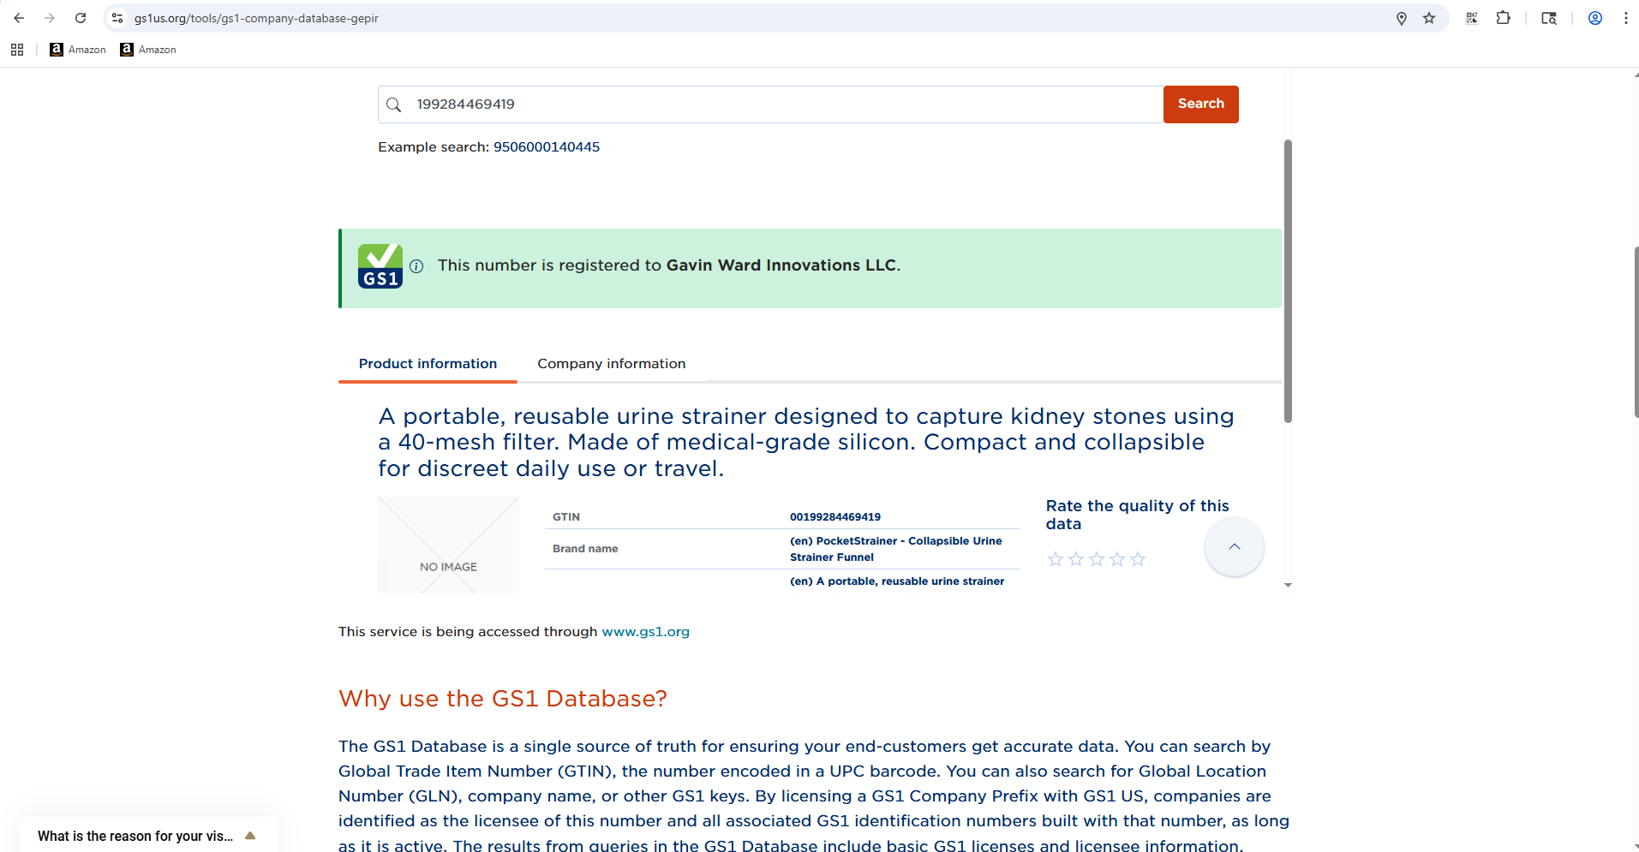This screenshot has width=1639, height=852.
Task: Switch to the Company information tab
Action: 611,364
